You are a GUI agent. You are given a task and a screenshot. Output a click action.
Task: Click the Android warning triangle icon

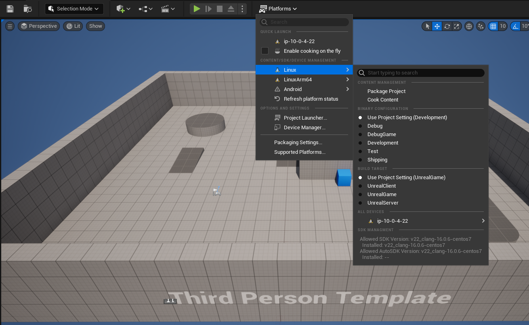tap(277, 89)
